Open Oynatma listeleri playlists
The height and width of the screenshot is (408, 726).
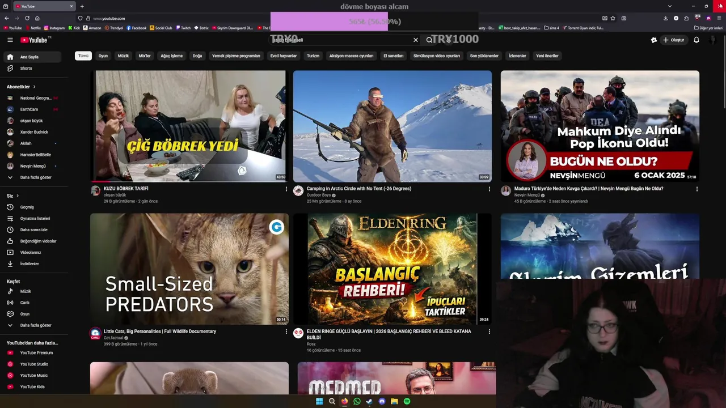[33, 219]
